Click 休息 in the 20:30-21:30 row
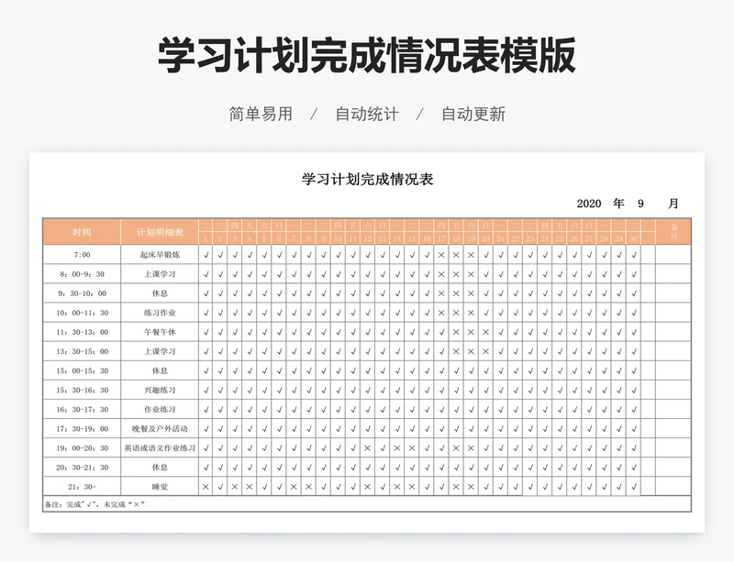734x562 pixels. tap(160, 468)
